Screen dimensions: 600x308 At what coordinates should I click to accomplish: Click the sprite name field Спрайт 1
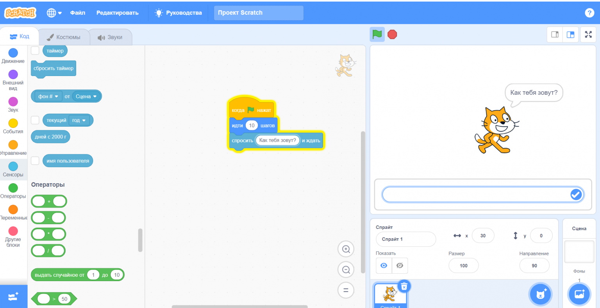(406, 239)
